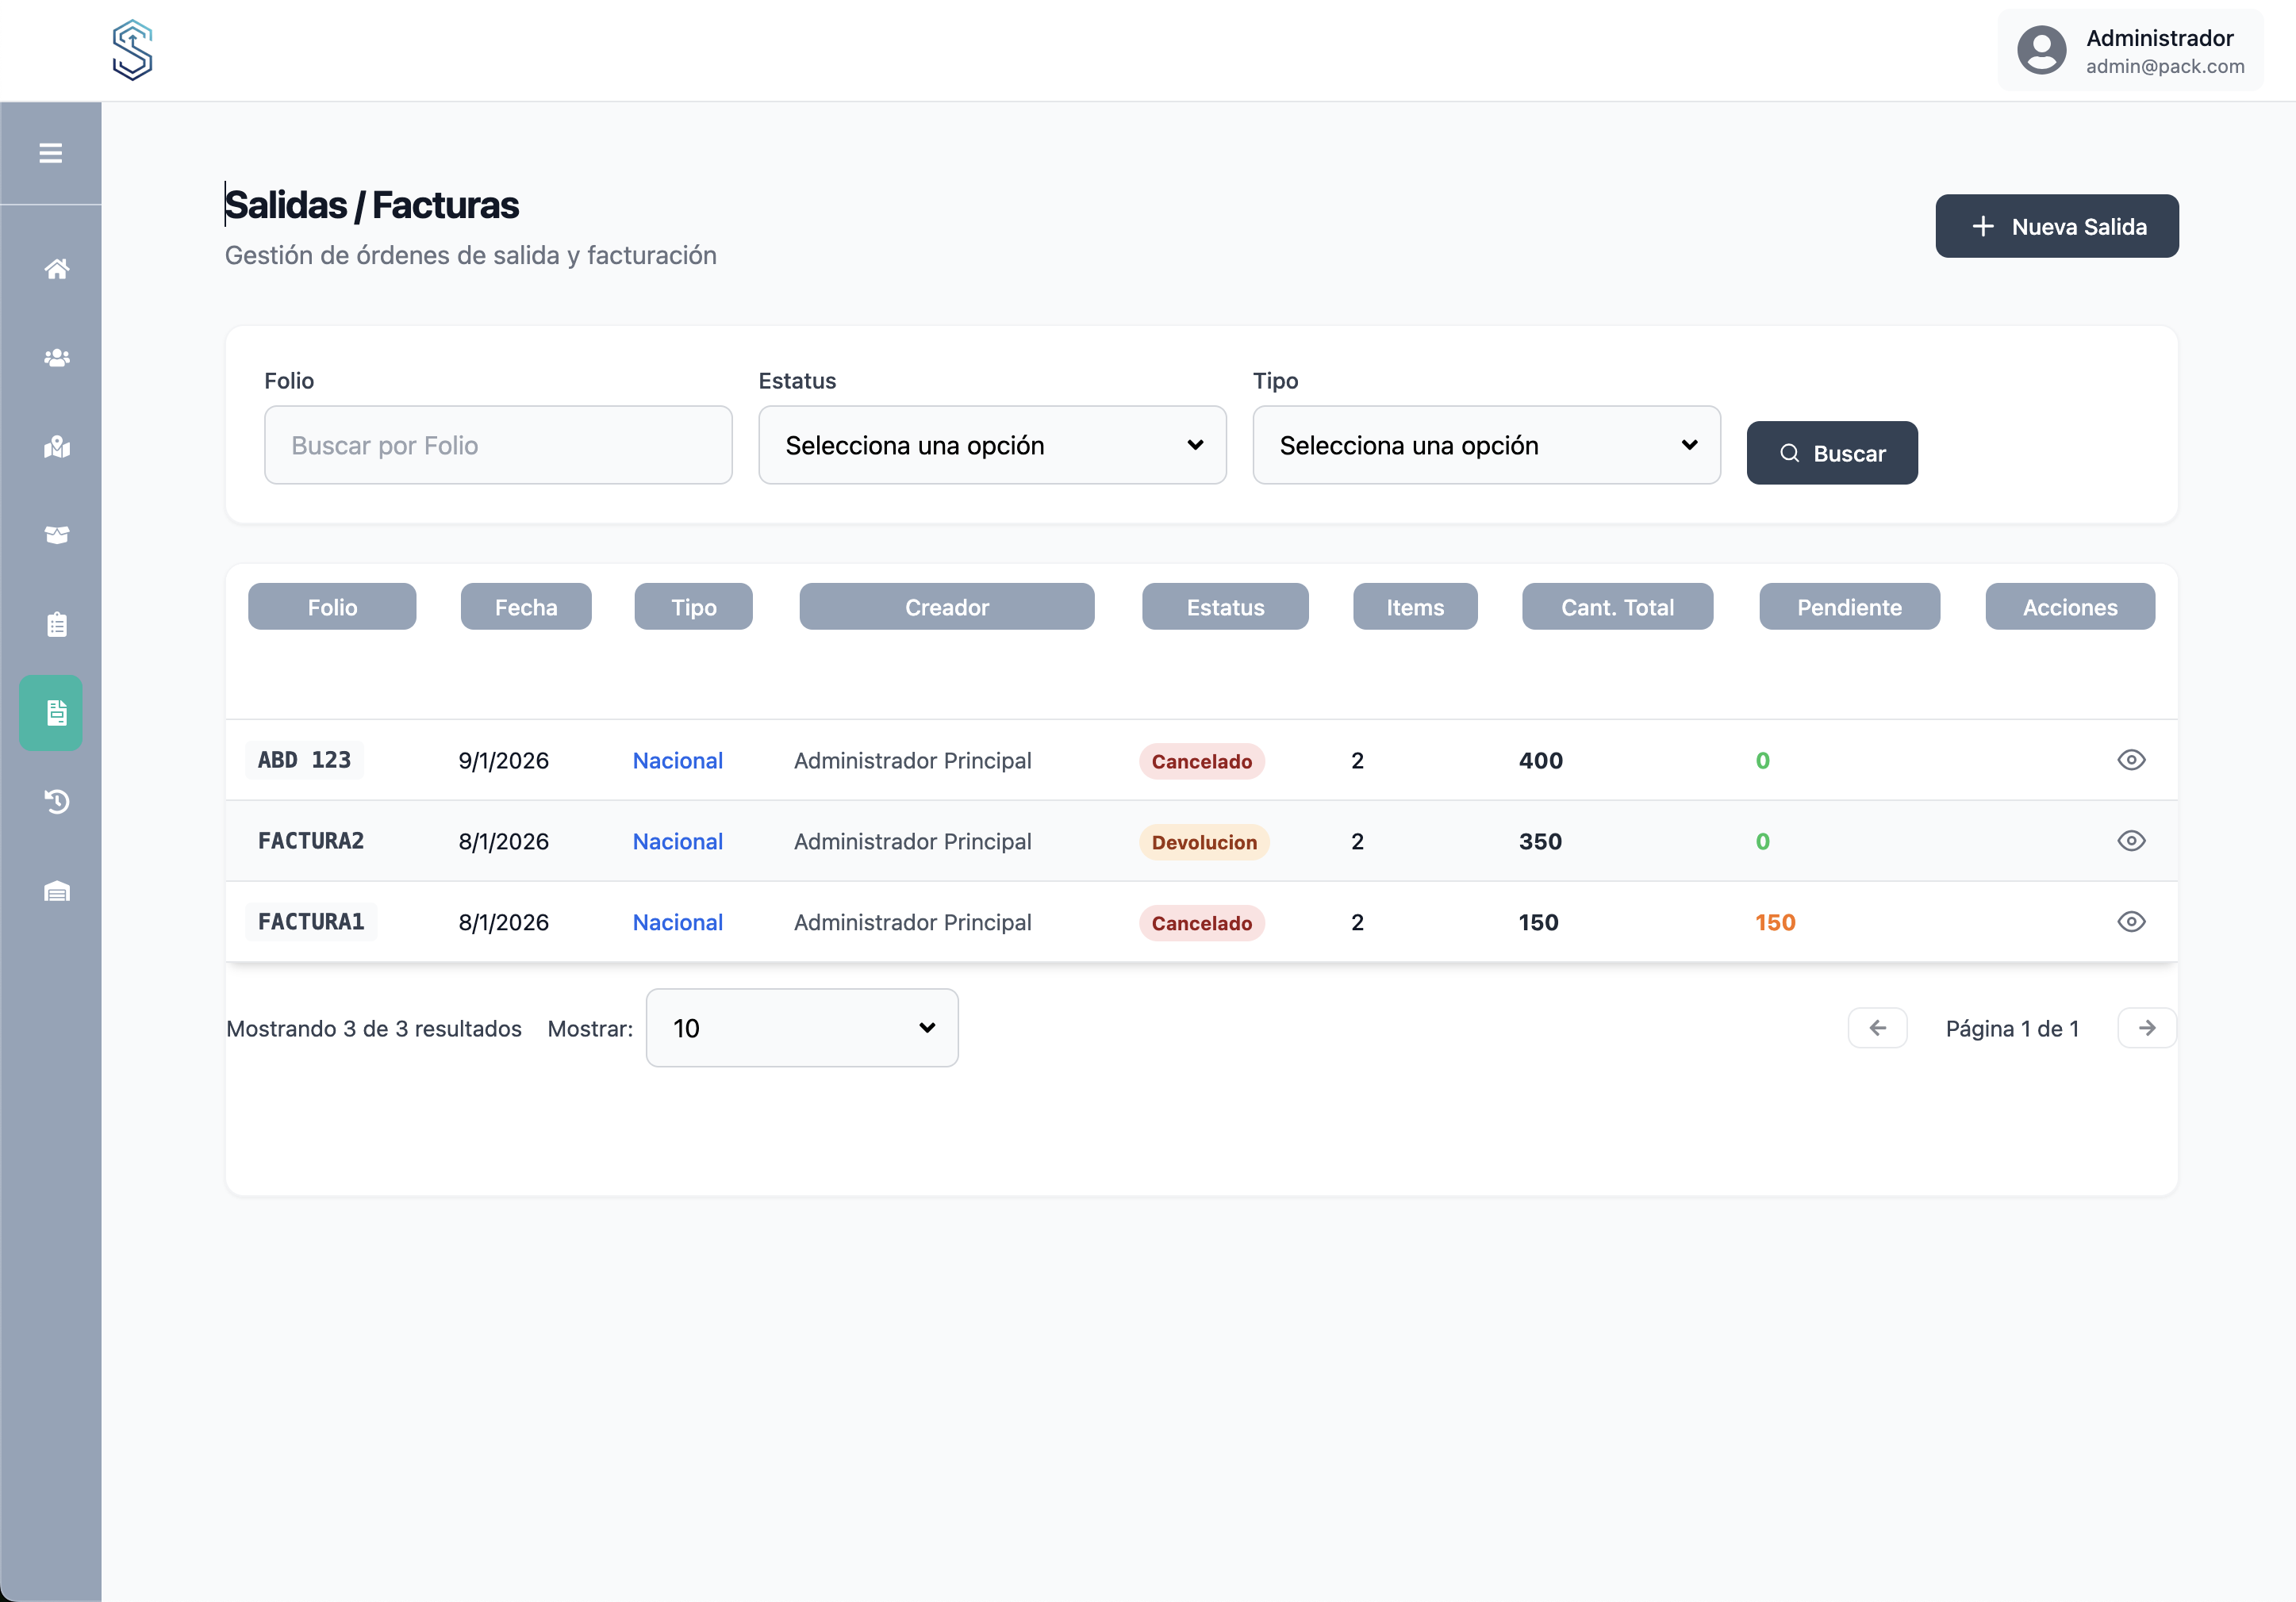Open the history clock icon in sidebar
This screenshot has width=2296, height=1602.
[x=56, y=802]
